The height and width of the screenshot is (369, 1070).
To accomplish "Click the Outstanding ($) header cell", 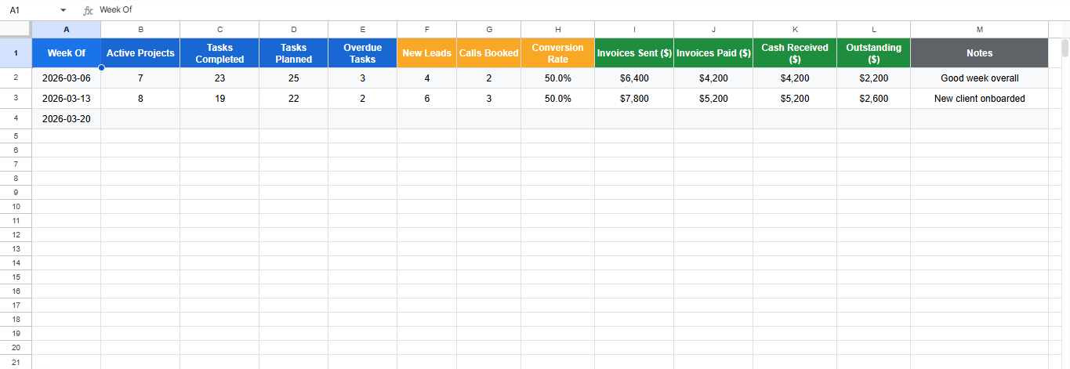I will (x=873, y=53).
